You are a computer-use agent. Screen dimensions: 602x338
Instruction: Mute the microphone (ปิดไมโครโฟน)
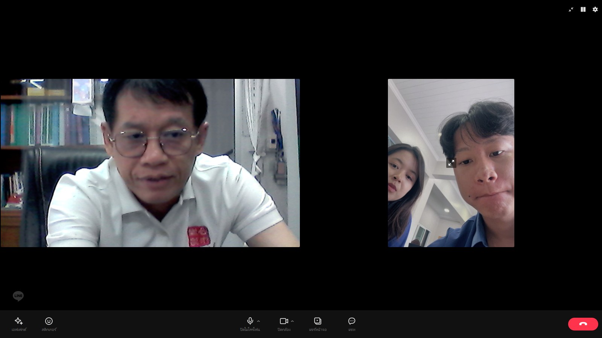click(x=250, y=324)
